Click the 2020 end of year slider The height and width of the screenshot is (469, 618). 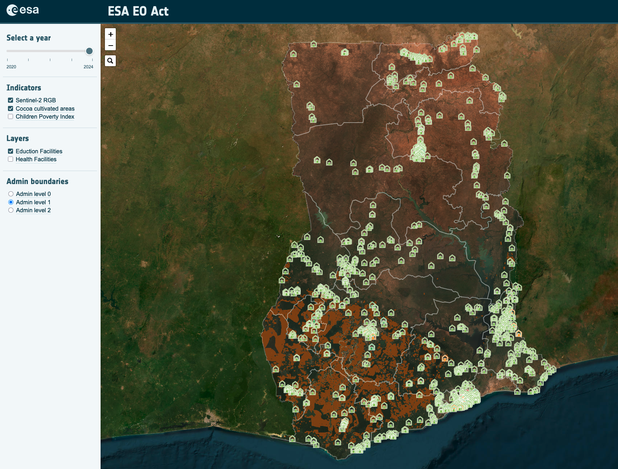pyautogui.click(x=8, y=51)
